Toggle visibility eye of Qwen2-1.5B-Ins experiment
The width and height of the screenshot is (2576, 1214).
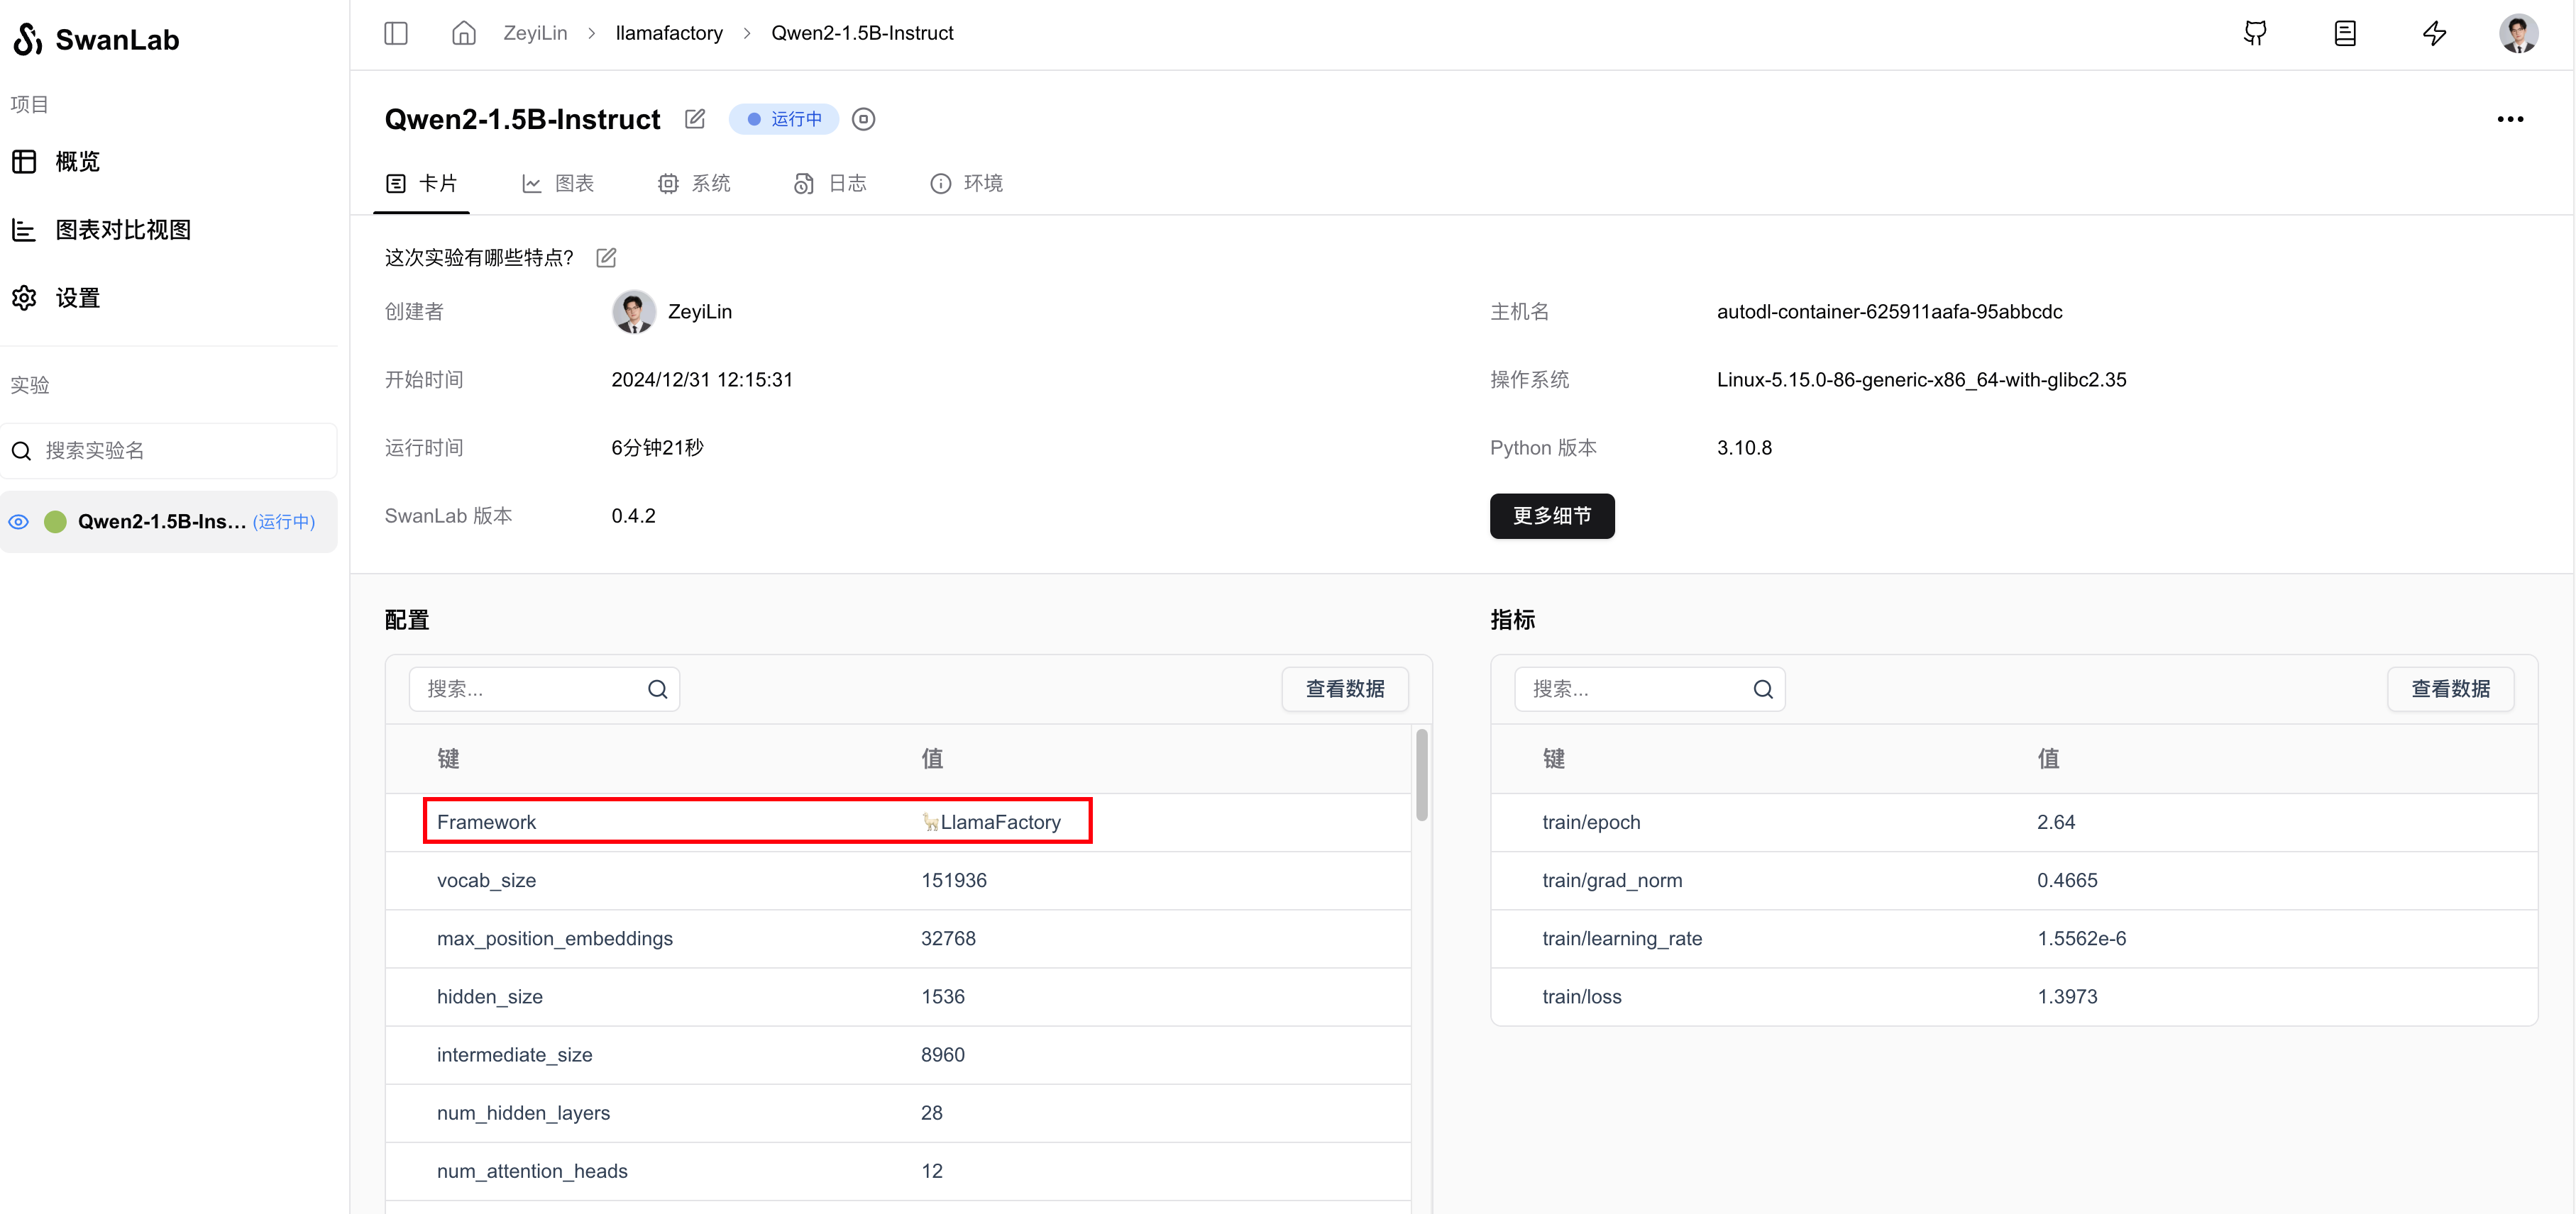point(19,522)
